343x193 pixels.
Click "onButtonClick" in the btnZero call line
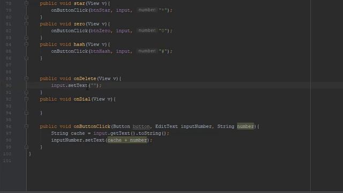click(70, 31)
